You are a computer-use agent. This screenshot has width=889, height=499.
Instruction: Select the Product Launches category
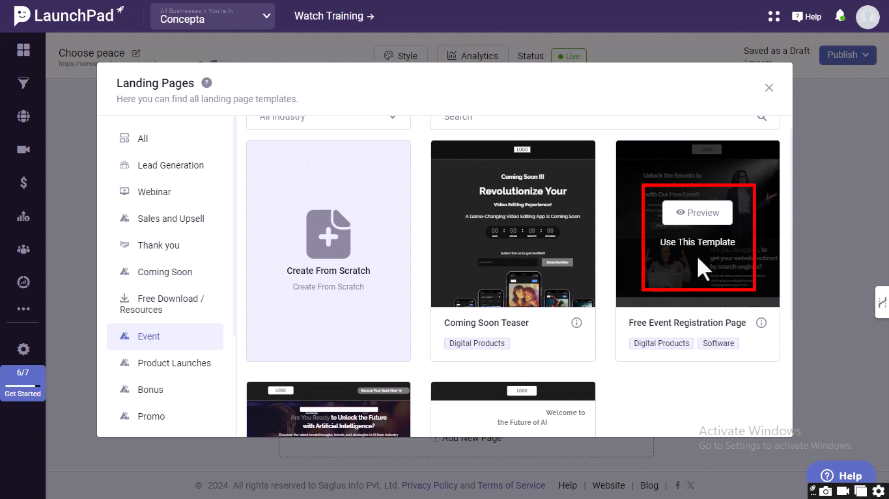tap(165, 363)
